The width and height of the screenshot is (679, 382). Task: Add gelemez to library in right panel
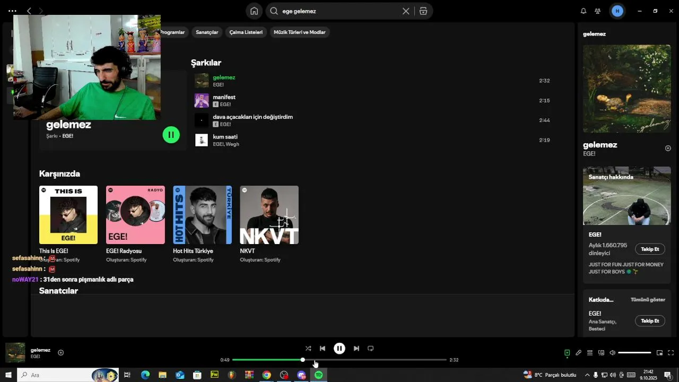coord(668,149)
